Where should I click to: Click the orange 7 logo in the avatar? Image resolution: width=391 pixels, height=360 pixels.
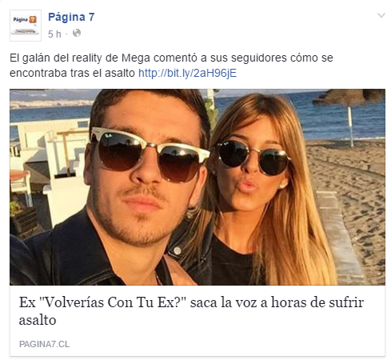(33, 19)
